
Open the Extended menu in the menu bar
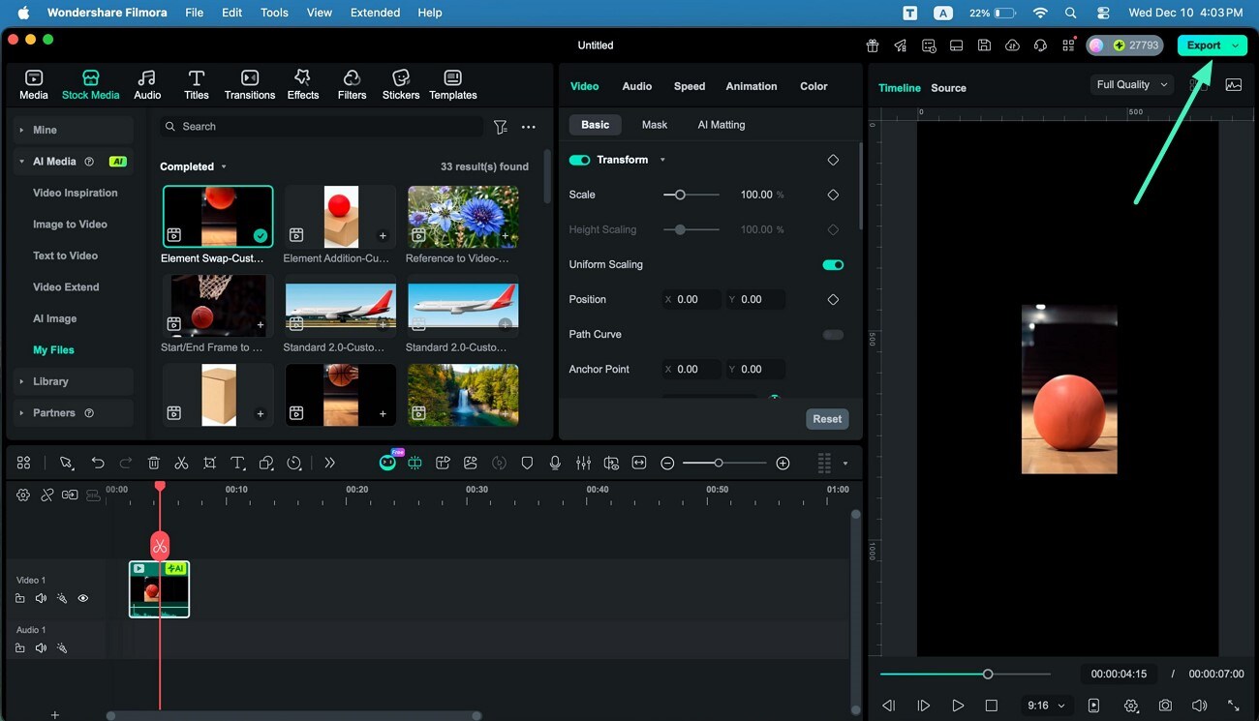click(x=375, y=13)
